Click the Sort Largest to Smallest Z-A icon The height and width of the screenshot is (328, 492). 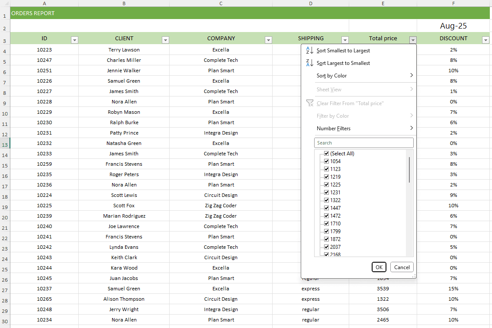pyautogui.click(x=310, y=63)
